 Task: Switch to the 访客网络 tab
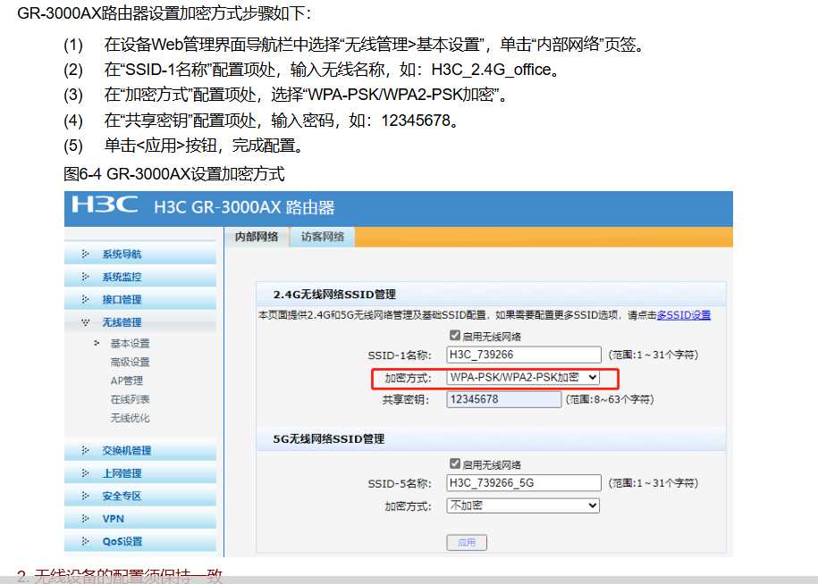click(x=323, y=237)
